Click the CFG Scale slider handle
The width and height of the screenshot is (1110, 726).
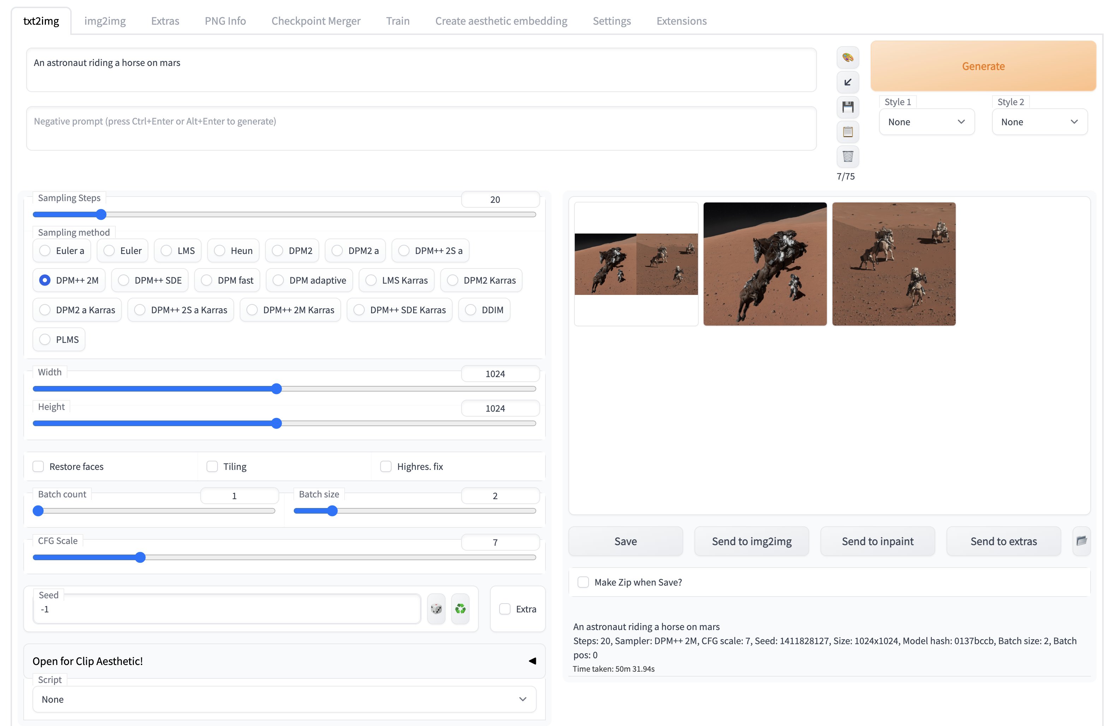point(141,557)
